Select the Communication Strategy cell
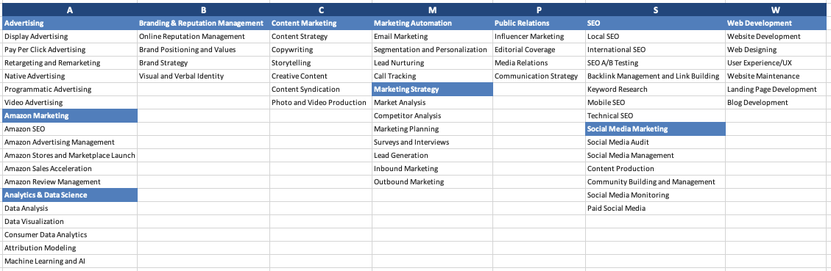Screen dimensions: 831x271 click(x=539, y=76)
